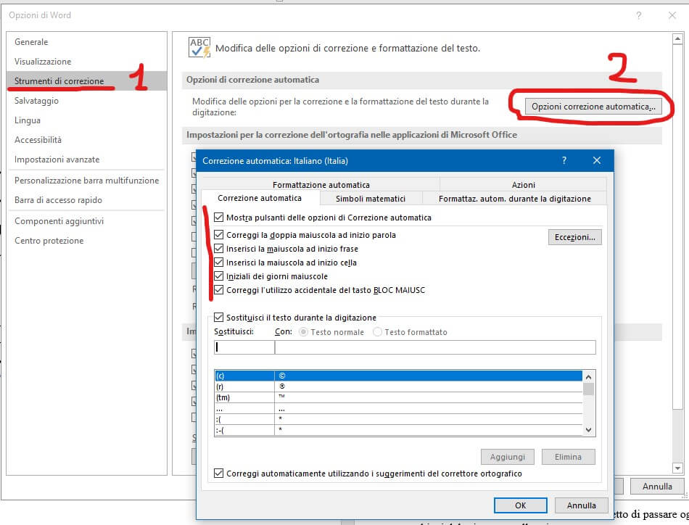Open 'Formattaz. autom. durante la digitazione' tab
The image size is (689, 525).
[515, 199]
